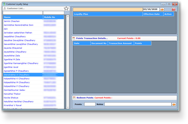
Task: Click the mobile number search filter box
Action: (x=53, y=13)
